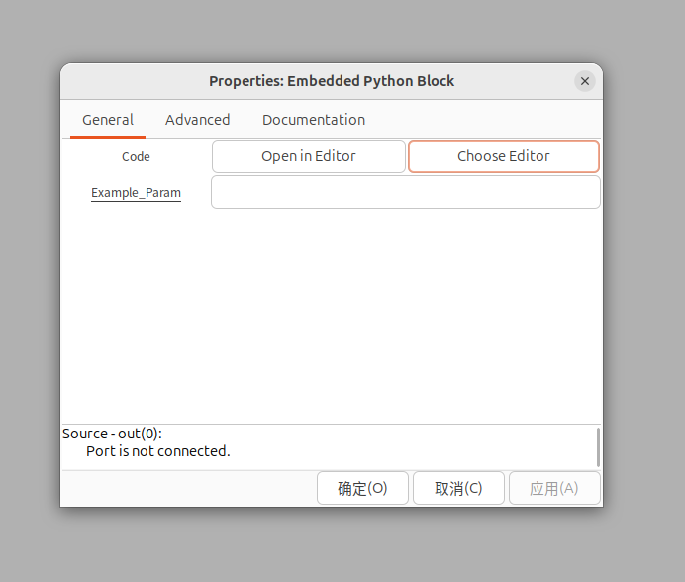Click the Code label

(x=136, y=156)
